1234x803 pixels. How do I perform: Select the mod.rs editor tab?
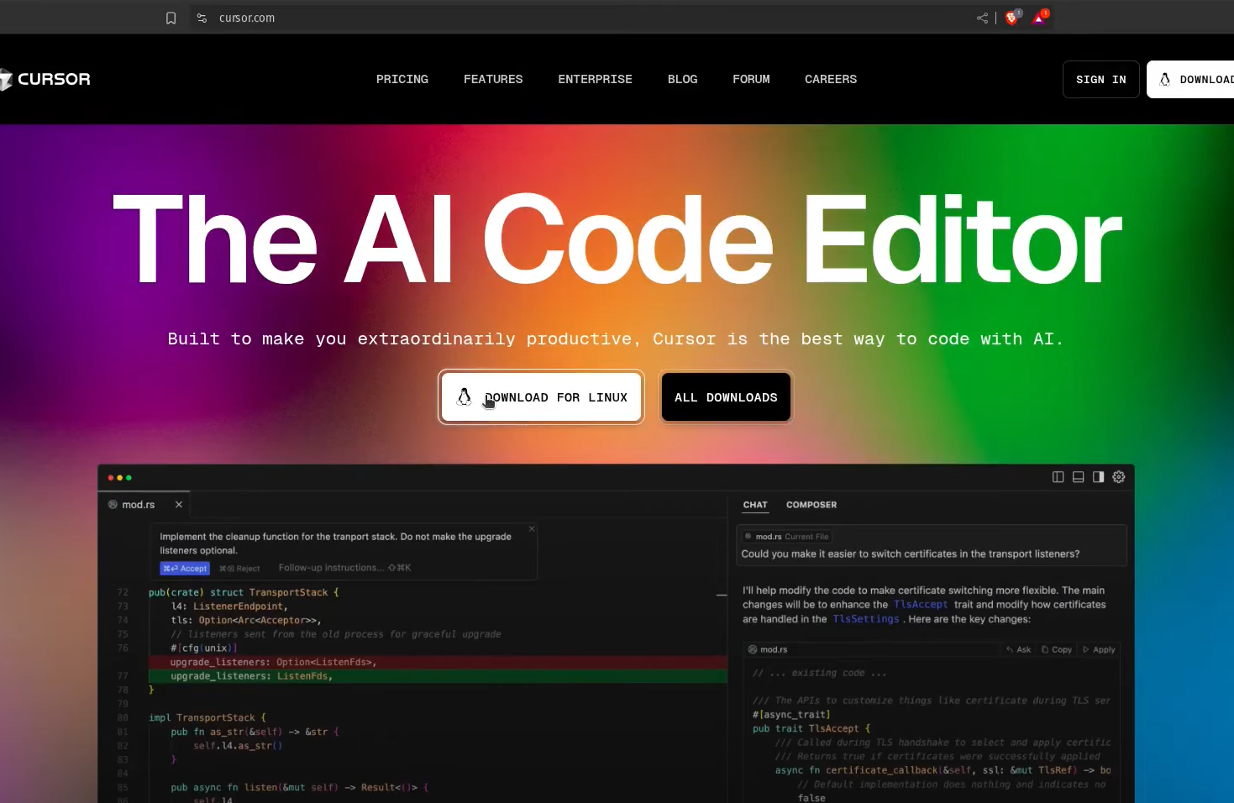144,505
